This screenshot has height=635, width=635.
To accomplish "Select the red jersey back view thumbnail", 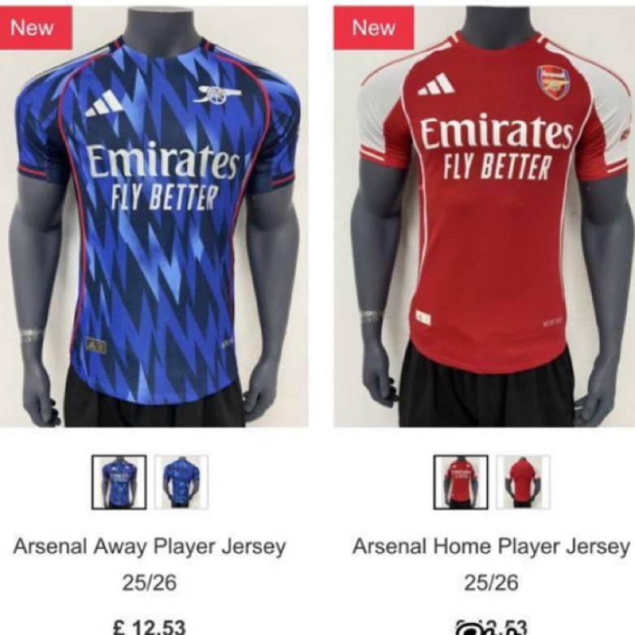I will tap(523, 482).
